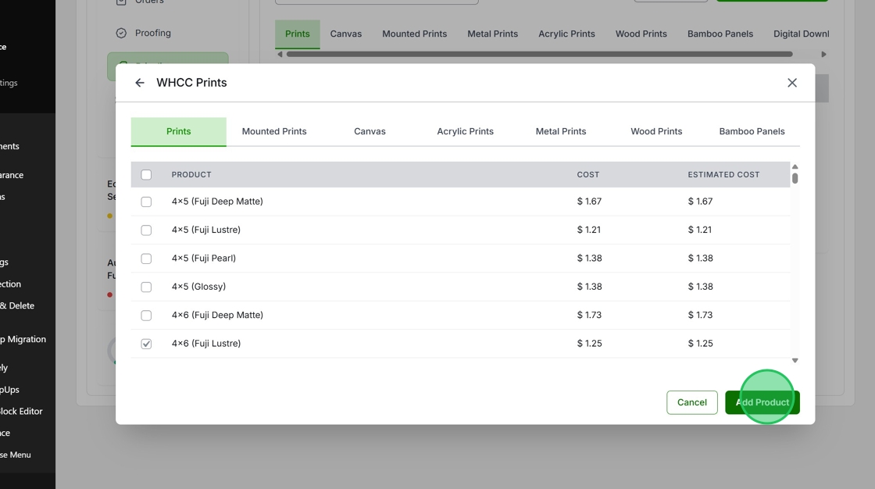Switch to the Bamboo Panels dialog tab
The width and height of the screenshot is (875, 489).
(752, 132)
